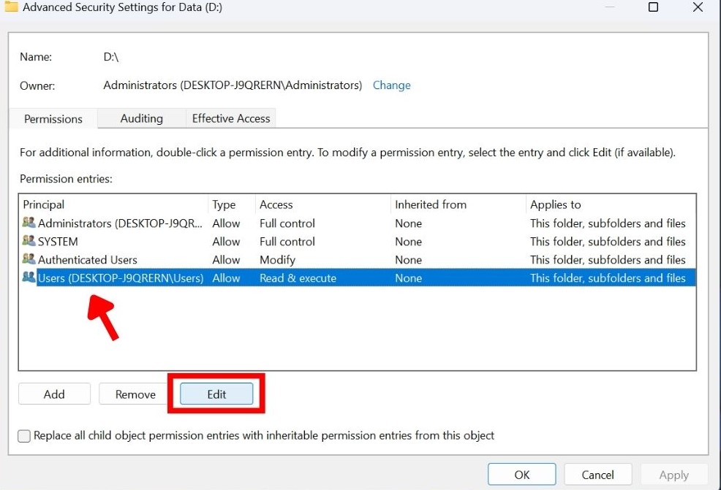Image resolution: width=721 pixels, height=490 pixels.
Task: Click Change to modify the owner
Action: coord(392,85)
